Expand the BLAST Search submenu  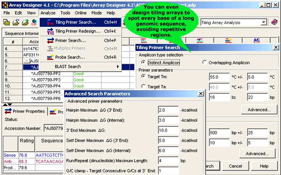(80, 67)
